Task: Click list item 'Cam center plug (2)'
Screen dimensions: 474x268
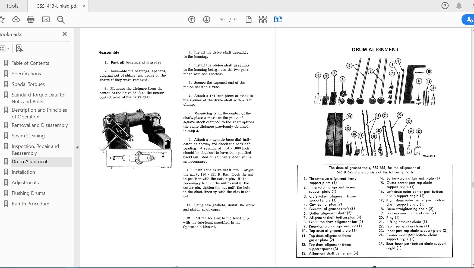Action: click(x=326, y=204)
